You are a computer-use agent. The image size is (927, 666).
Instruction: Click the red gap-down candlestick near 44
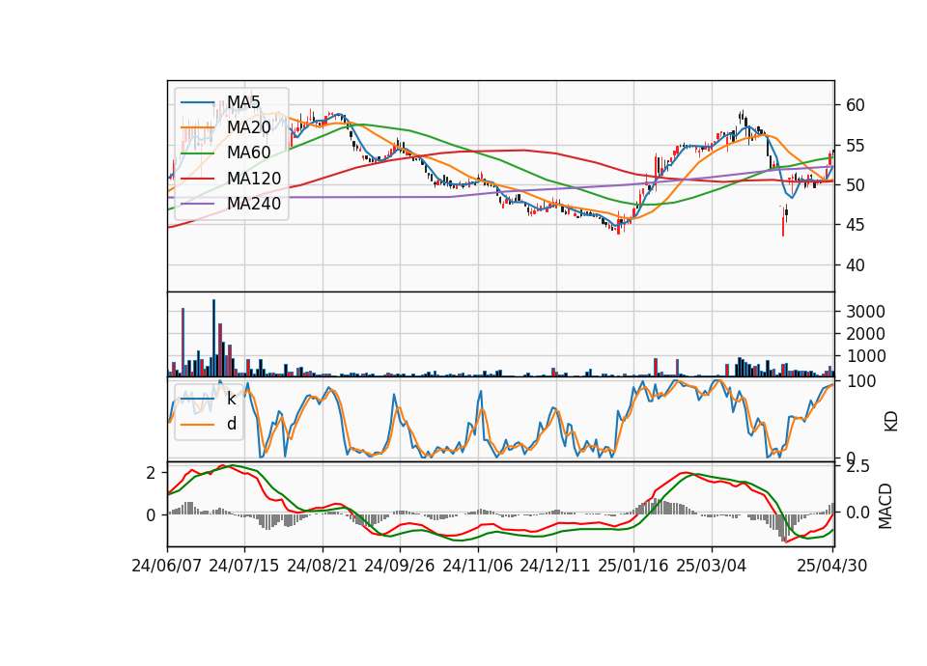(x=783, y=222)
